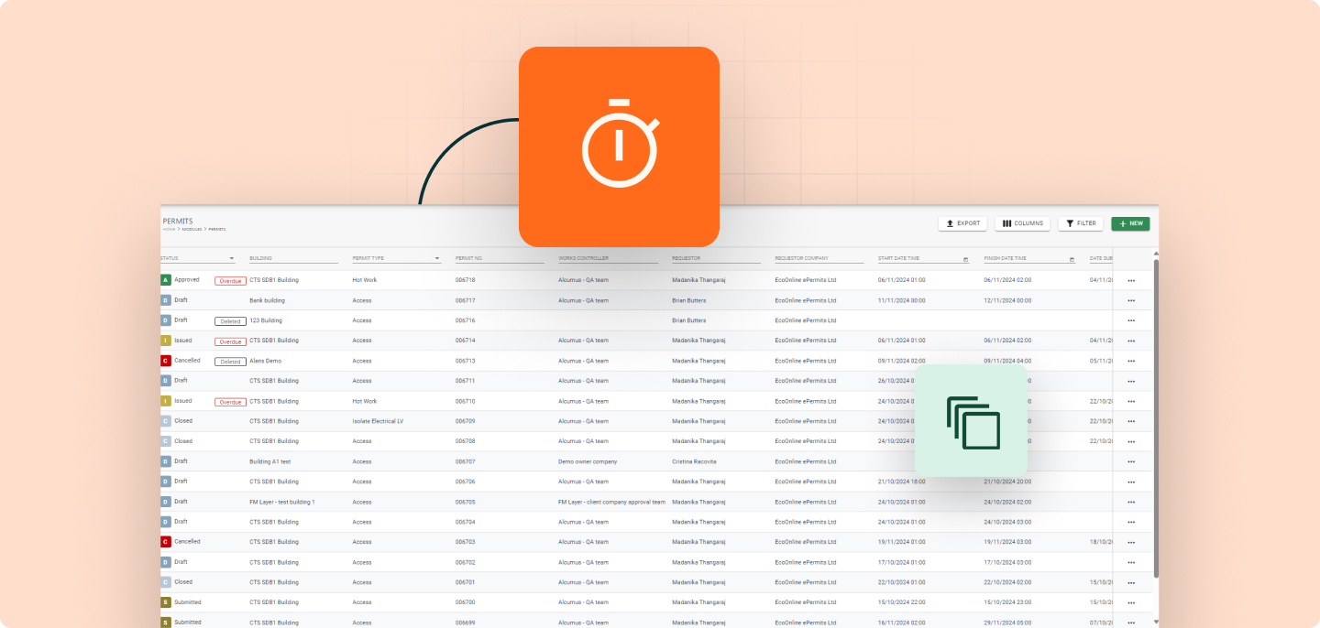Click the green stacked copies icon
Image resolution: width=1320 pixels, height=628 pixels.
[x=972, y=421]
